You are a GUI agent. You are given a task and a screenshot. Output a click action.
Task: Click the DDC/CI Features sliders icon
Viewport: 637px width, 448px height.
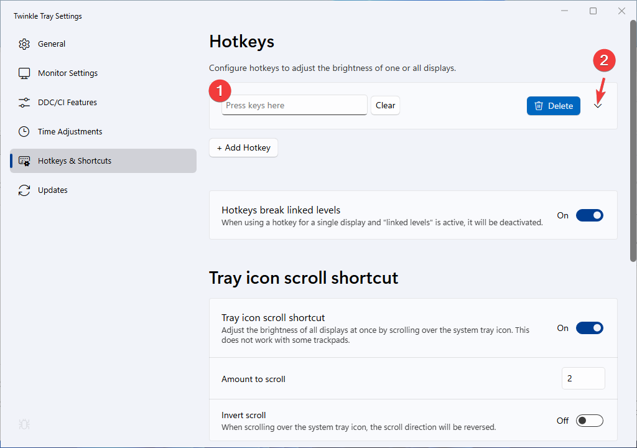click(x=24, y=103)
